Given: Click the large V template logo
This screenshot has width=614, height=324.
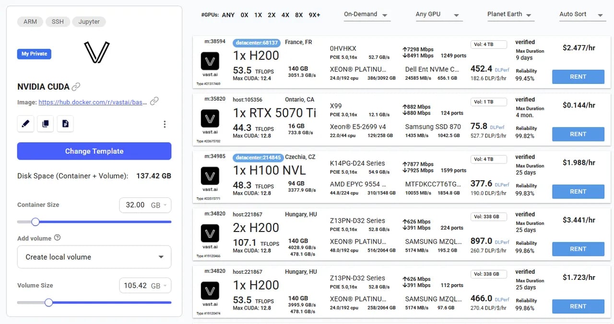Looking at the screenshot, I should (96, 52).
